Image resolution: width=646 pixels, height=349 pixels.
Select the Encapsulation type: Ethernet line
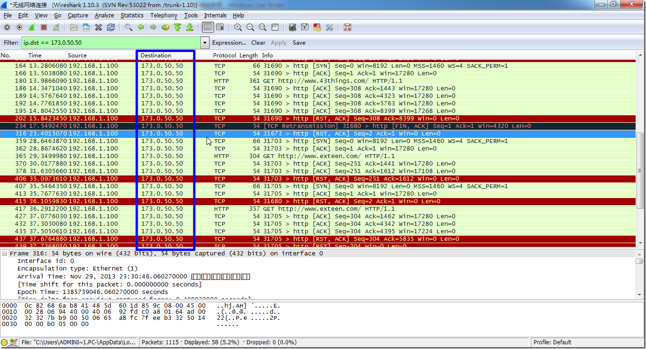pos(77,269)
